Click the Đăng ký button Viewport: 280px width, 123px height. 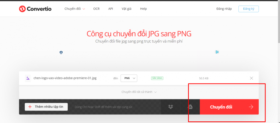click(249, 9)
